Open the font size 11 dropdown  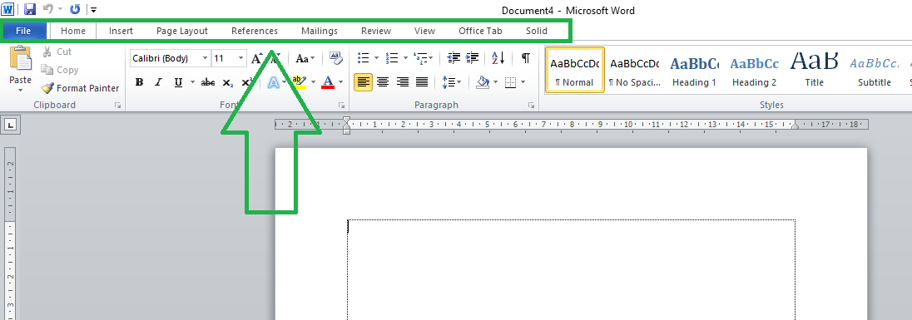(x=241, y=58)
